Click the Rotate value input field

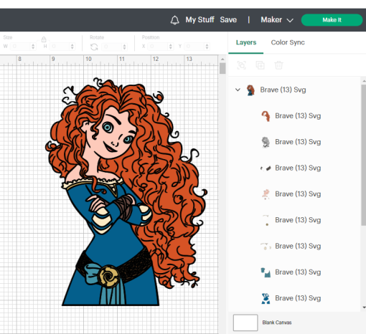pyautogui.click(x=115, y=47)
